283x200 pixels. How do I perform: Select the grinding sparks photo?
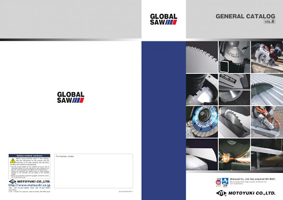[234, 154]
